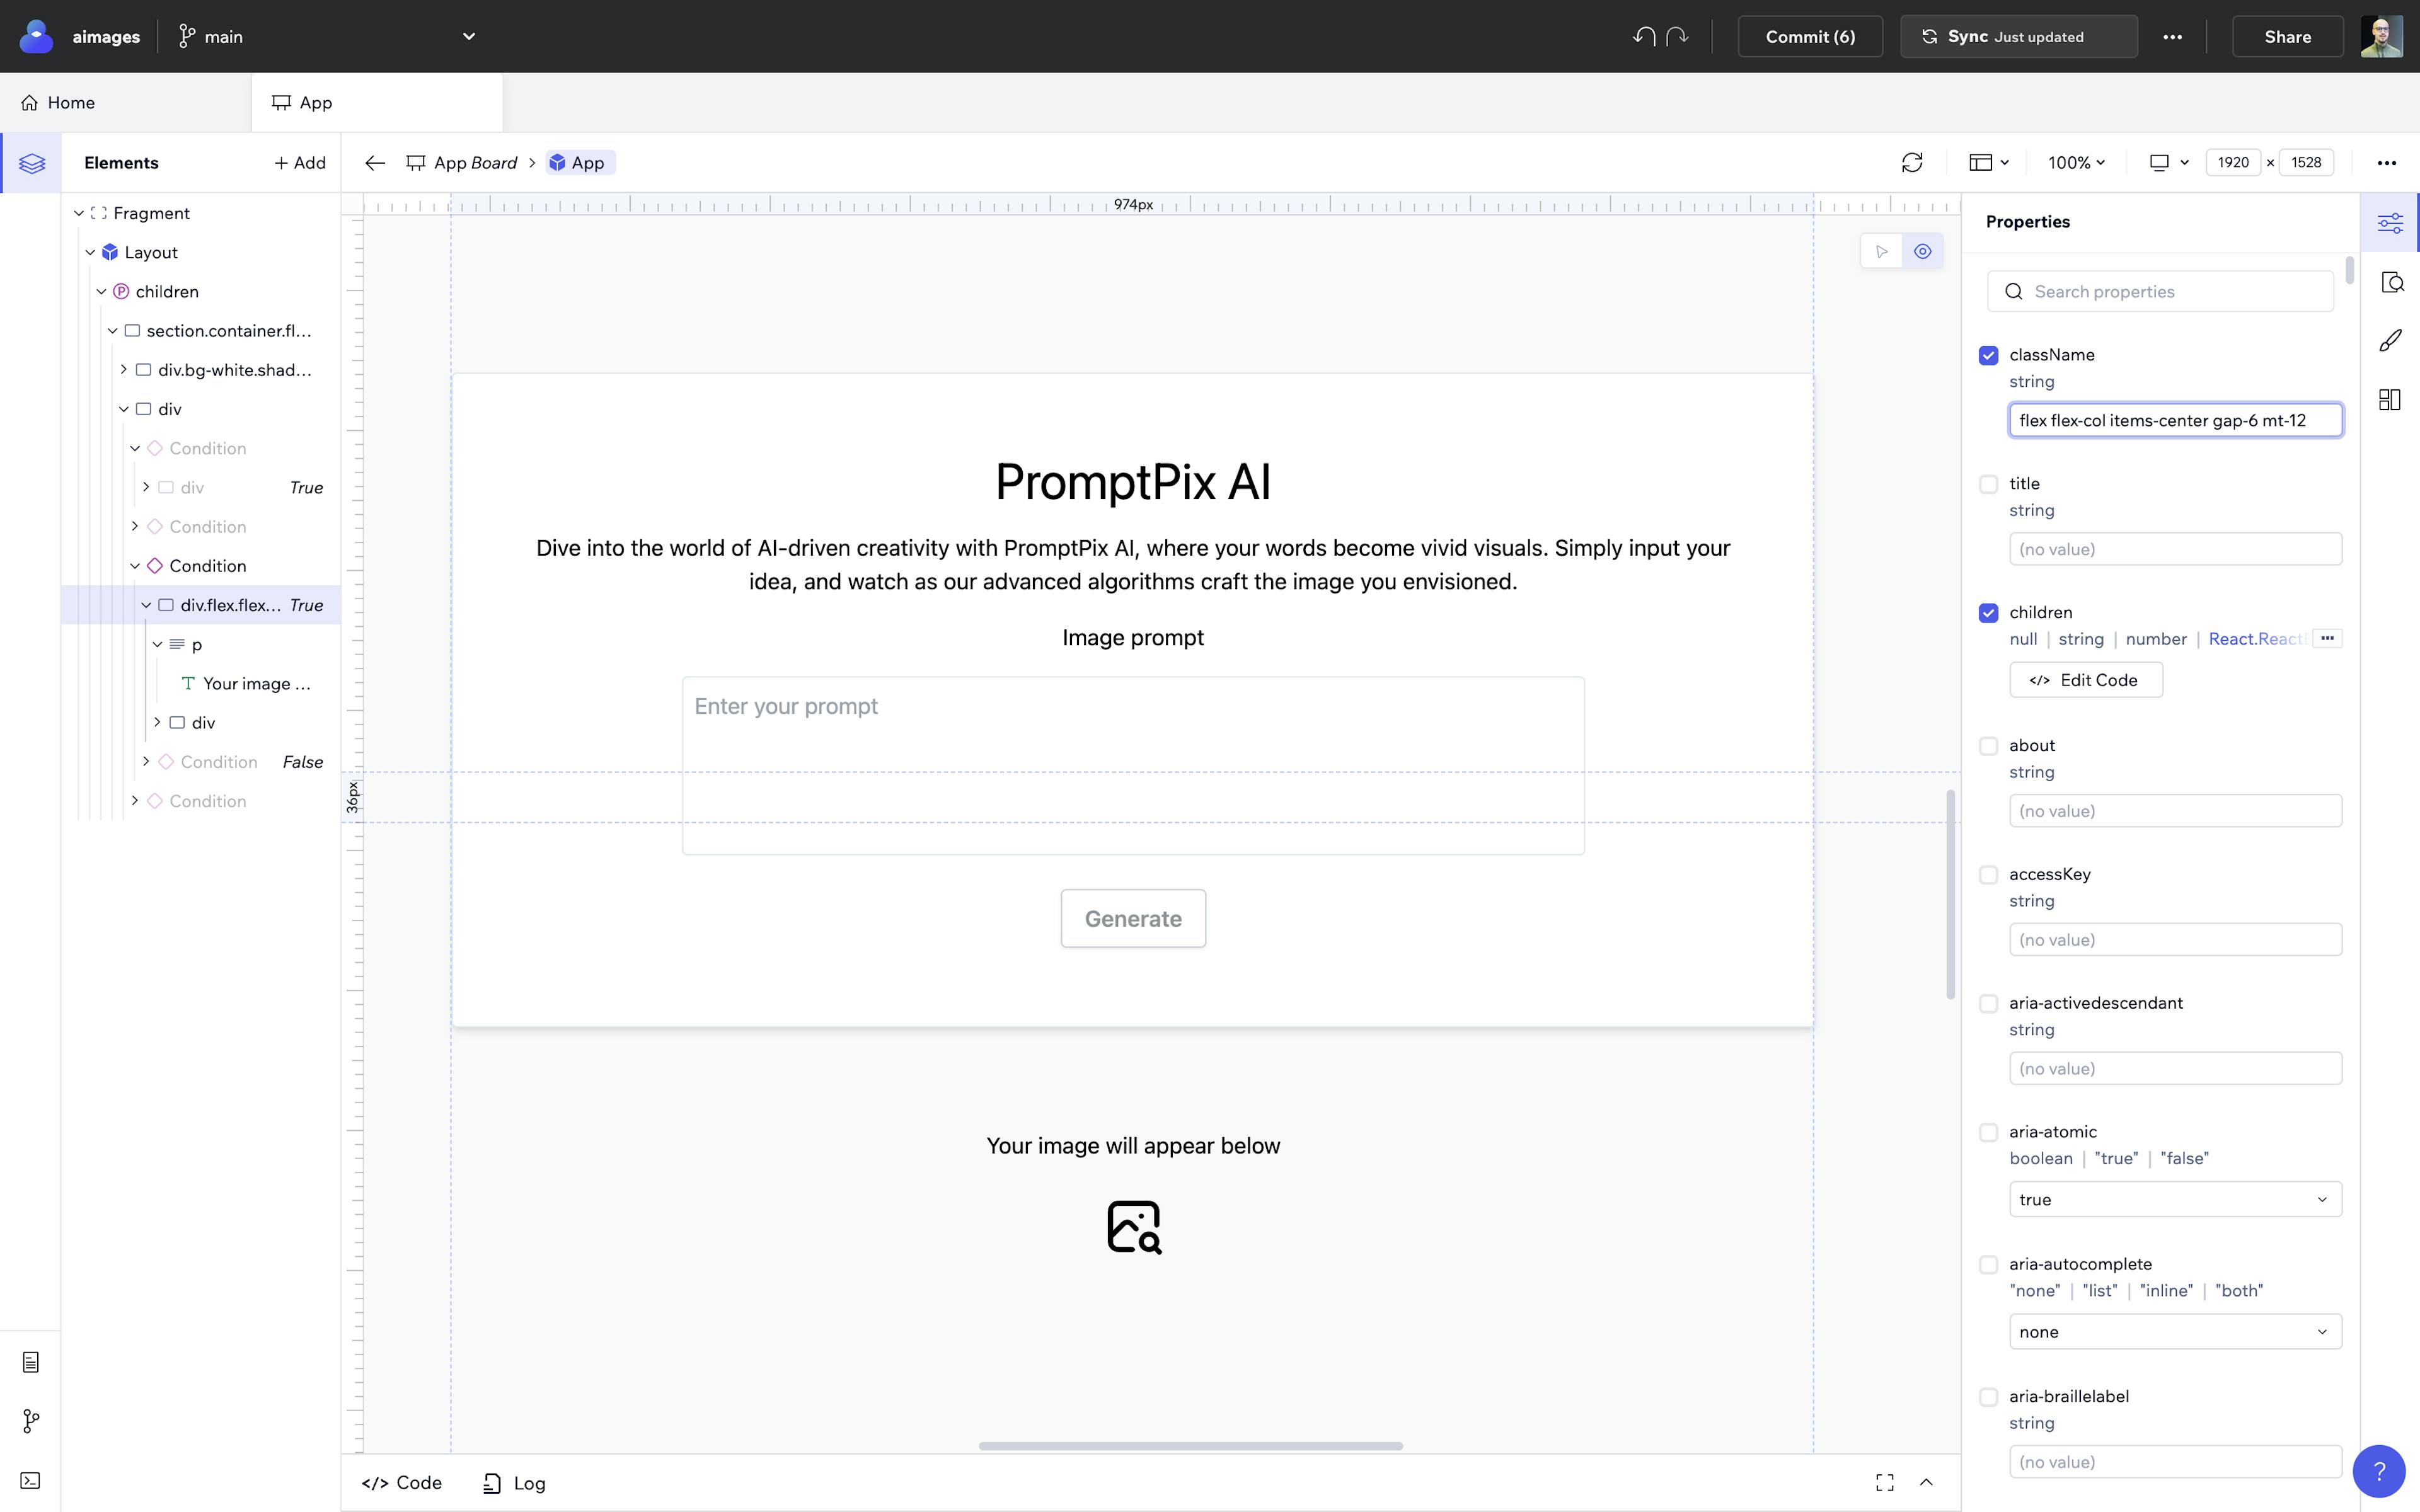
Task: Click the undo arrow icon
Action: click(x=1643, y=37)
